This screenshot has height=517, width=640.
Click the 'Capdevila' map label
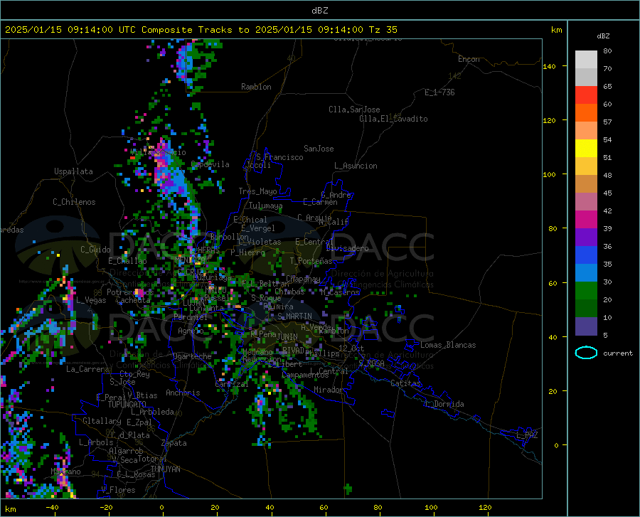pos(210,164)
